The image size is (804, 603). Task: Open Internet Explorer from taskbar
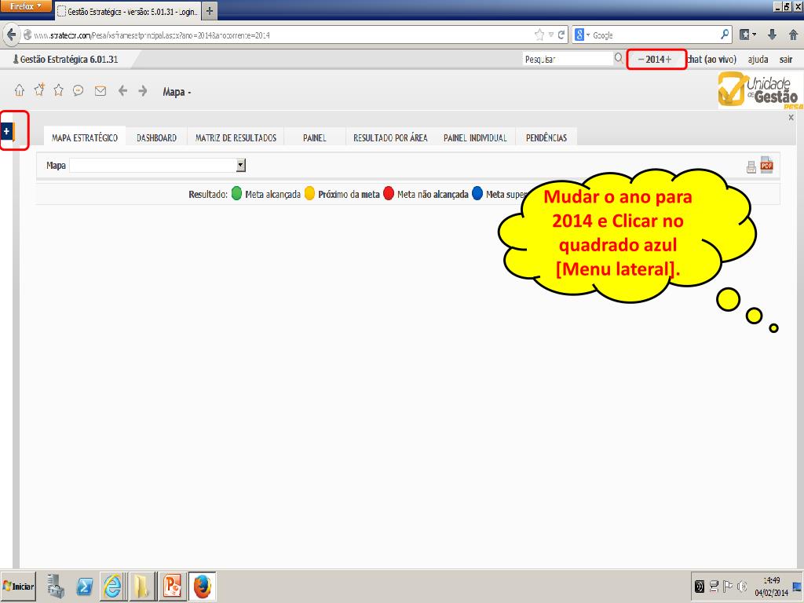tap(113, 586)
